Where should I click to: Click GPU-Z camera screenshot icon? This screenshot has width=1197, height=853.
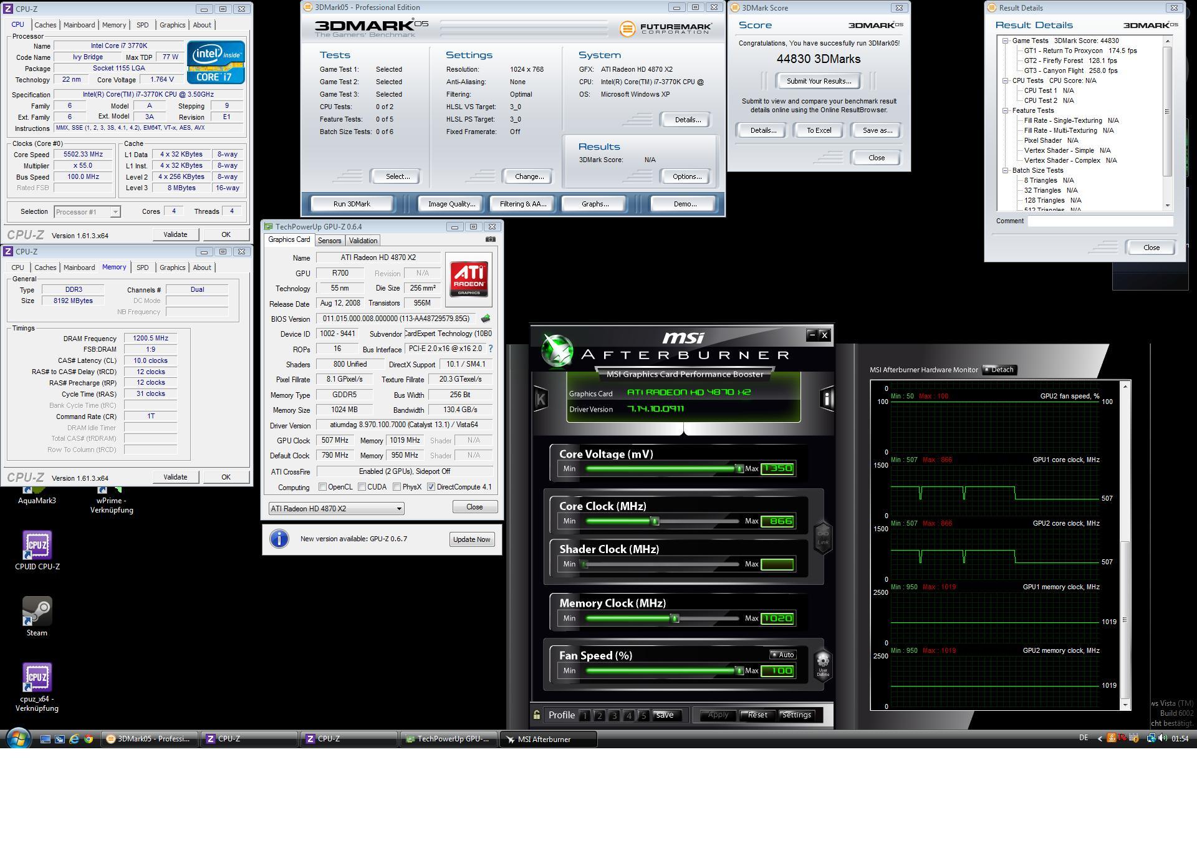pos(491,239)
